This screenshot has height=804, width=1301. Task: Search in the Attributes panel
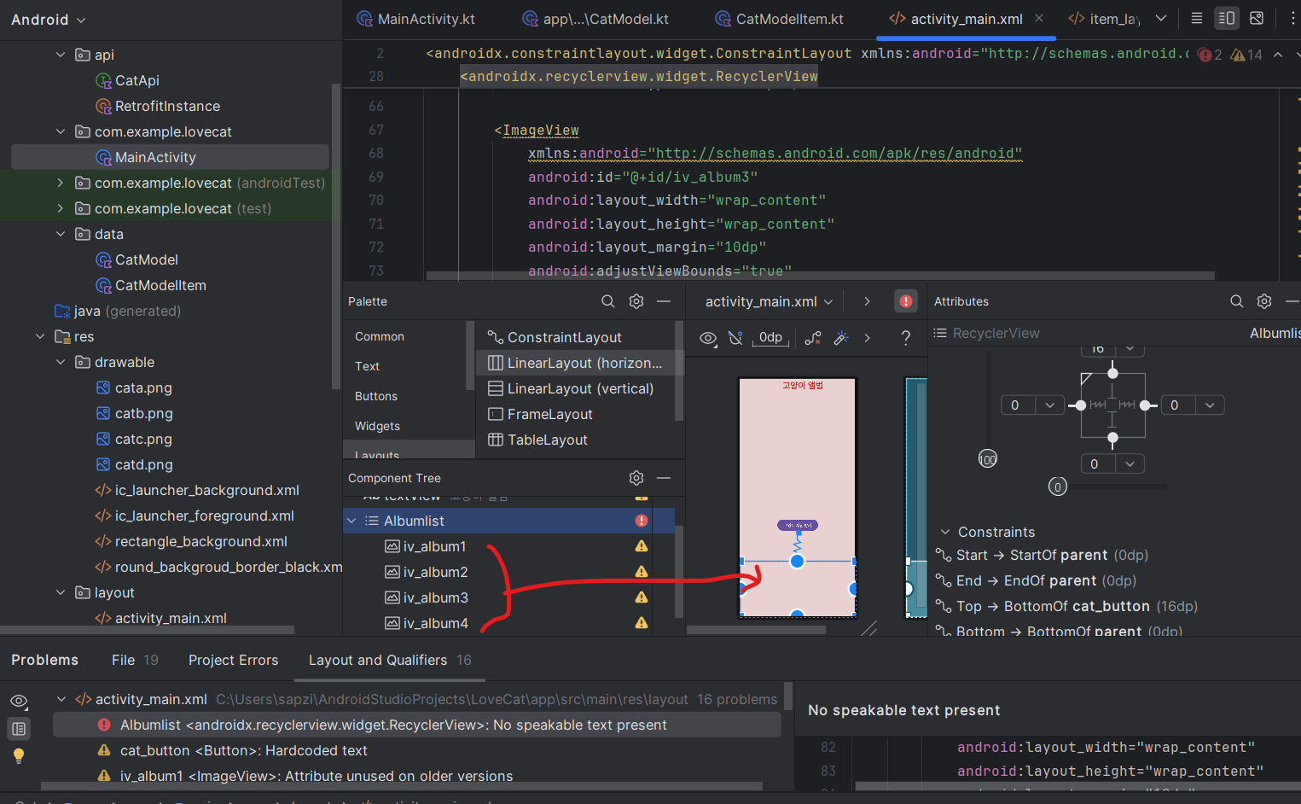1237,301
